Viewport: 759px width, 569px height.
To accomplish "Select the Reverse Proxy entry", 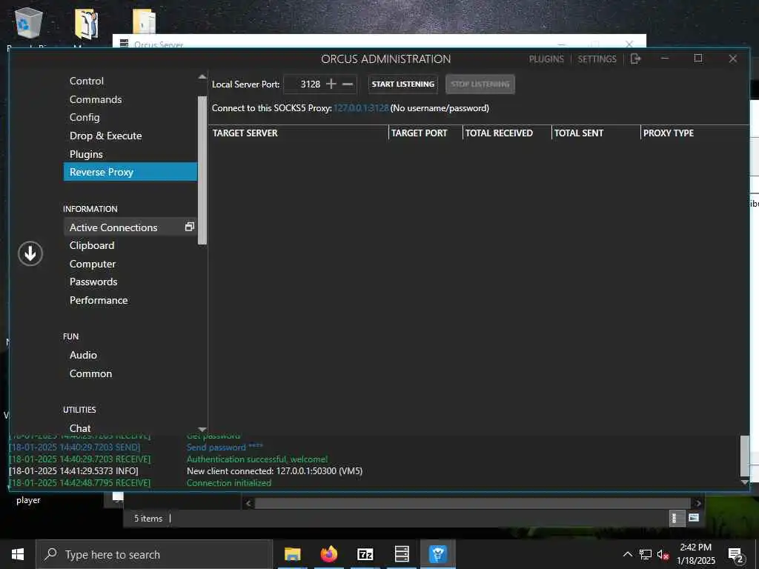I will [x=130, y=172].
